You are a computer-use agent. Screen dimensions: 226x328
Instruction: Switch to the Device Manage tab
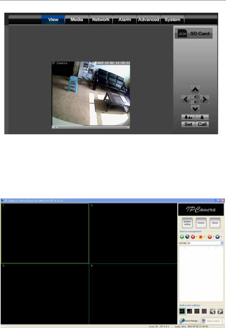click(189, 321)
